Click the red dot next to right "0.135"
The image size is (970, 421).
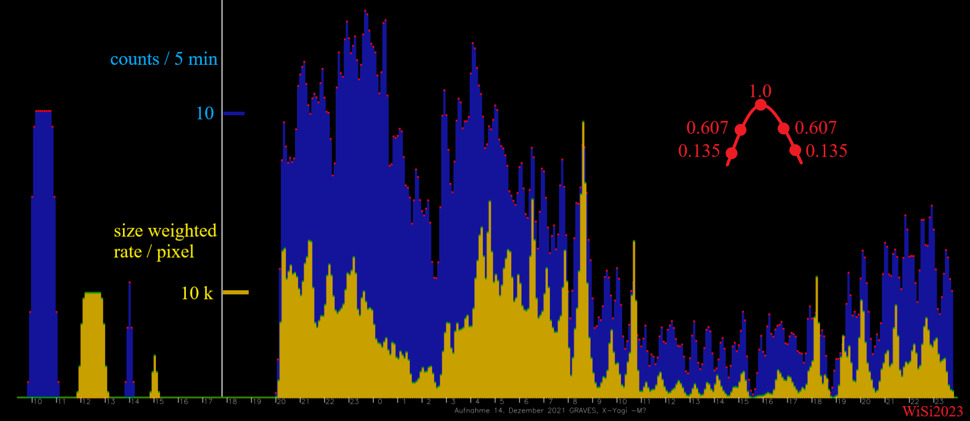click(x=795, y=150)
